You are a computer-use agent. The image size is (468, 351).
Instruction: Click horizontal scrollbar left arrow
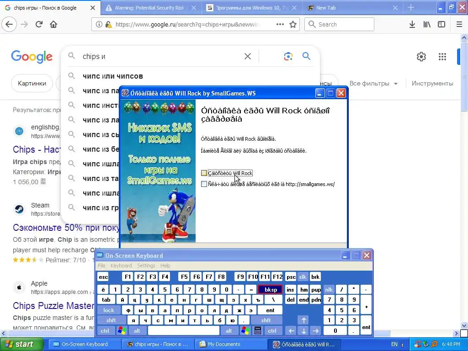(3, 333)
